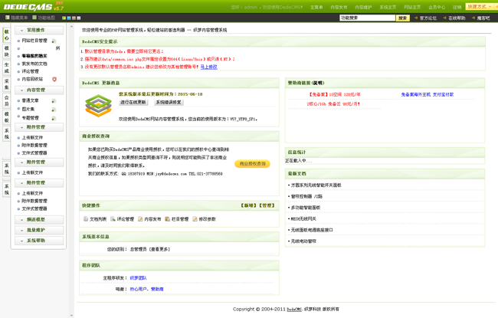Screen dimensions: 498x318
Task: Click the 内容发布 icon in quick operations
Action: pos(140,219)
